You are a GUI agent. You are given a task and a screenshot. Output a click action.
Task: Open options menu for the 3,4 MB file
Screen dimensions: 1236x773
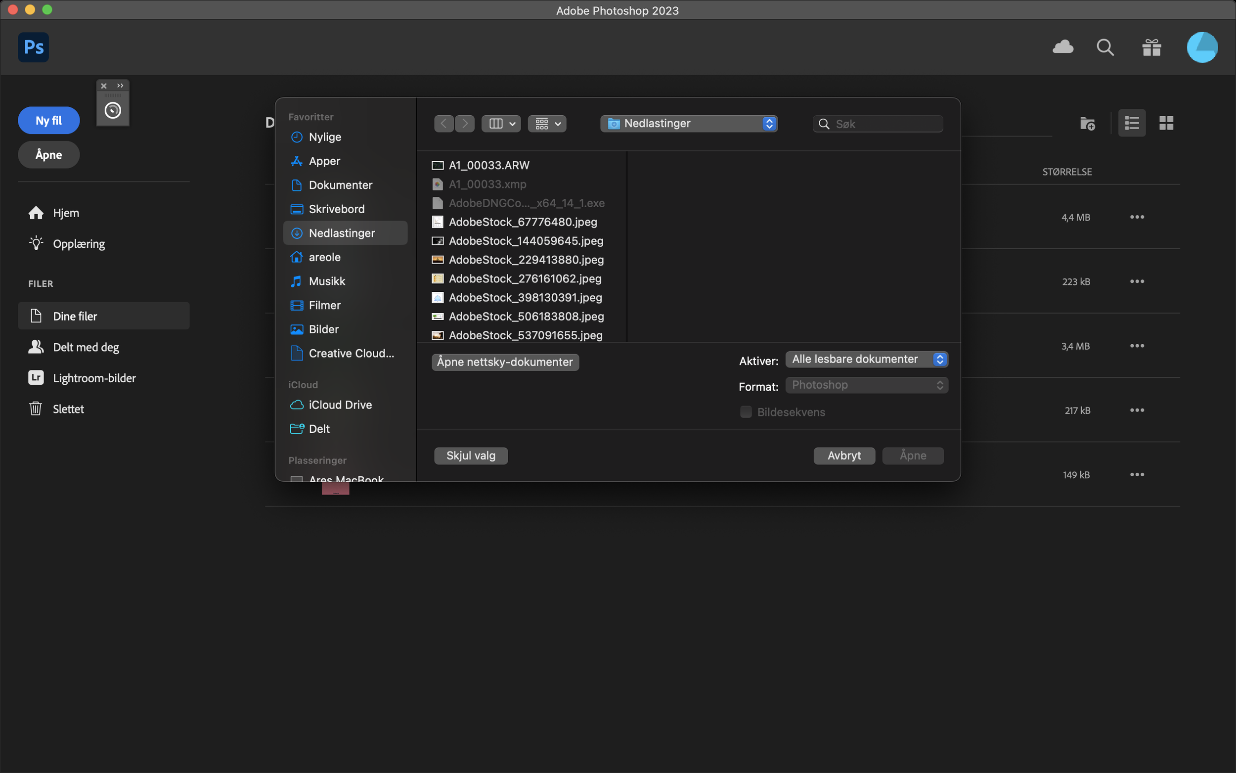coord(1137,346)
